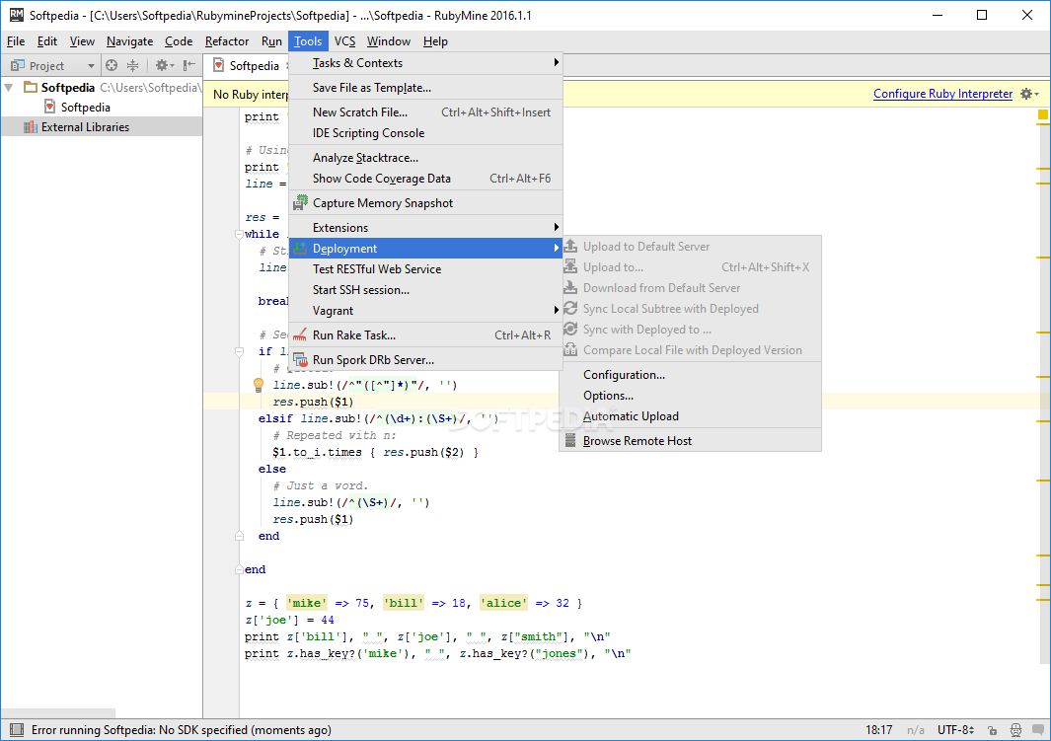Select the Softpedia project folder icon
The height and width of the screenshot is (741, 1051).
[31, 87]
